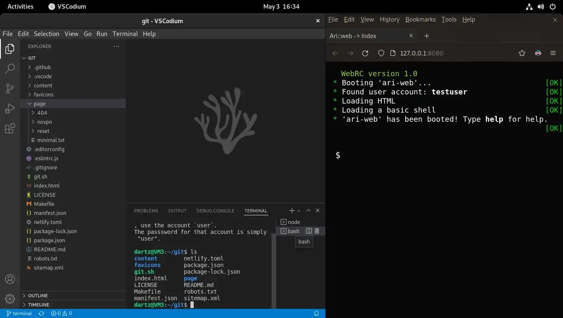Open the VSCodium app menu in top bar
Screen dimensions: 563x318
pyautogui.click(x=67, y=7)
